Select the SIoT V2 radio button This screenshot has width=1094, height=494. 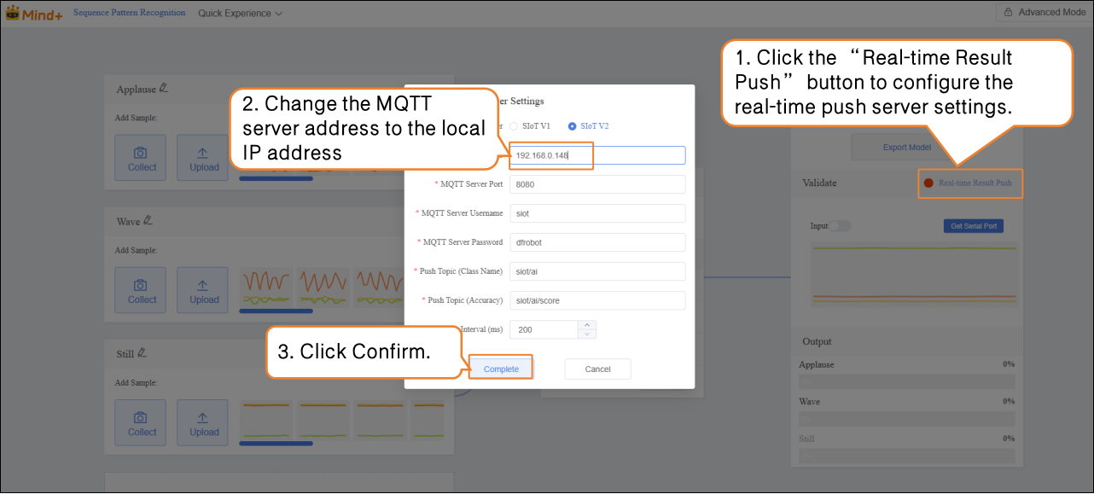pyautogui.click(x=573, y=126)
